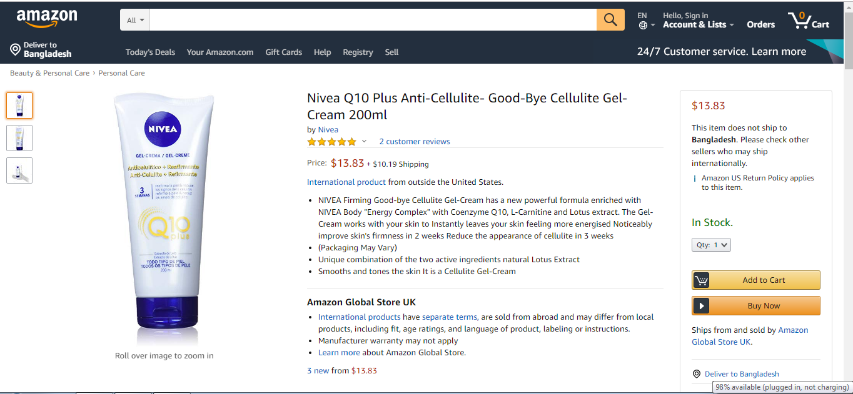
Task: Expand the star rating breakdown arrow
Action: 364,141
